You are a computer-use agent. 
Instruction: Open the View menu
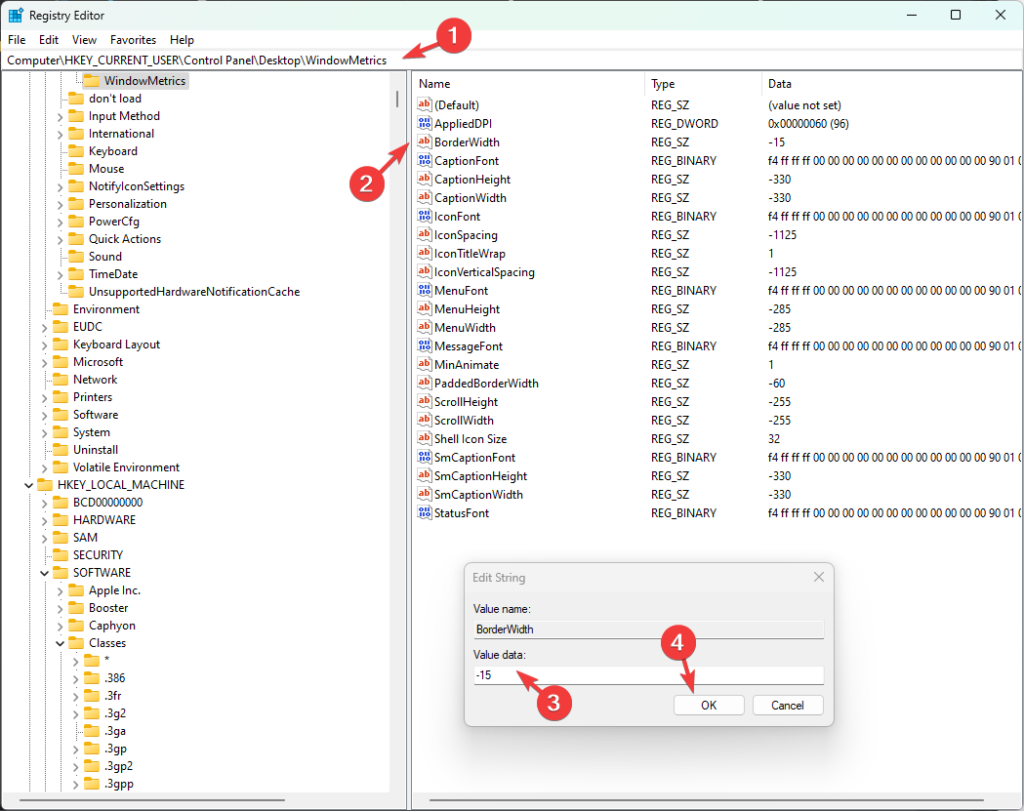click(x=84, y=40)
